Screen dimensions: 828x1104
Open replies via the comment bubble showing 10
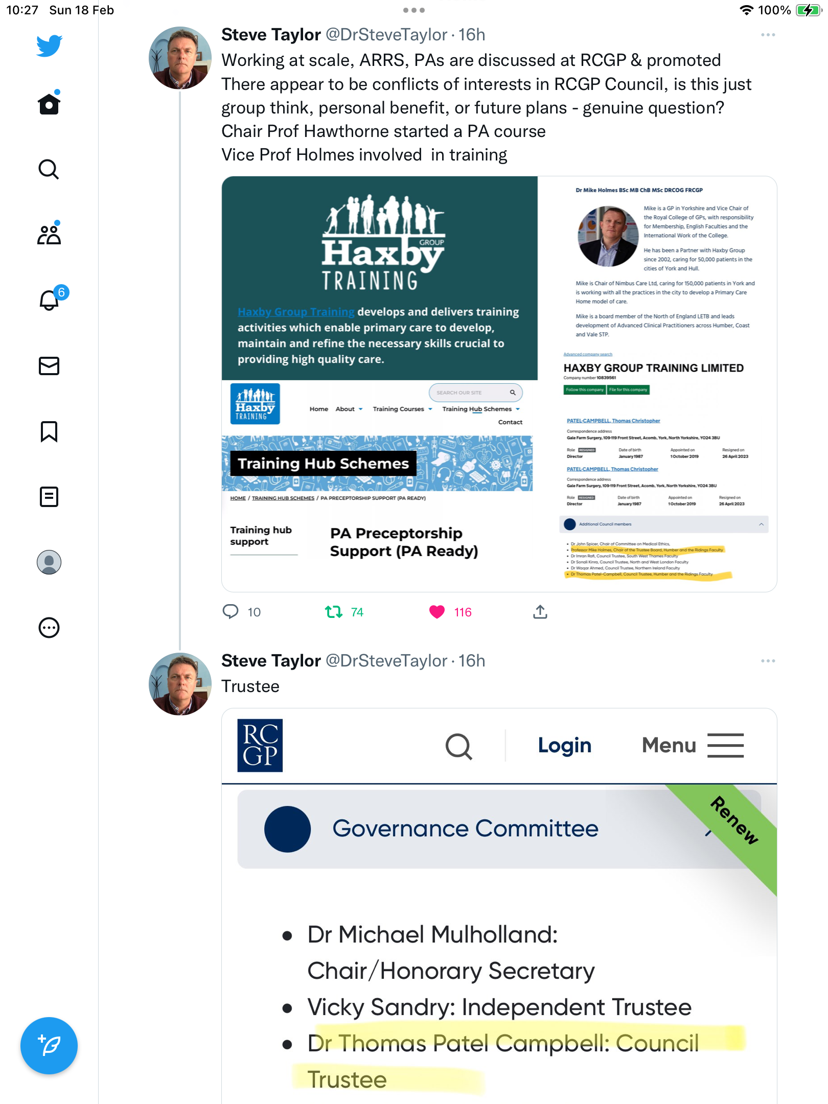pos(231,612)
